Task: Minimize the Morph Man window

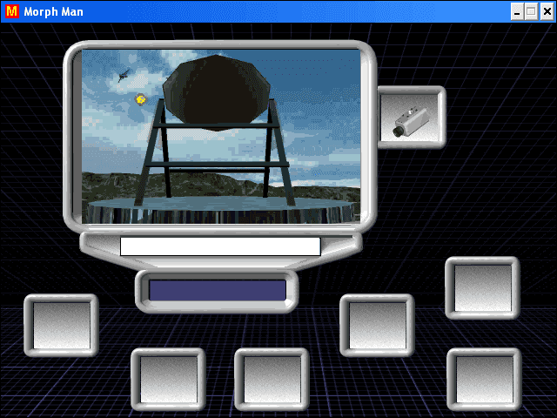Action: [x=517, y=12]
